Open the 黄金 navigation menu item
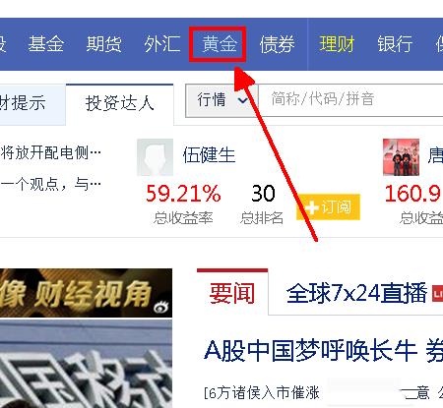The width and height of the screenshot is (443, 408). click(220, 44)
